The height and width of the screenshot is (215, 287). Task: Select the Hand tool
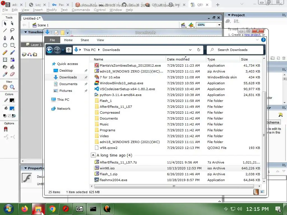pyautogui.click(x=5, y=87)
